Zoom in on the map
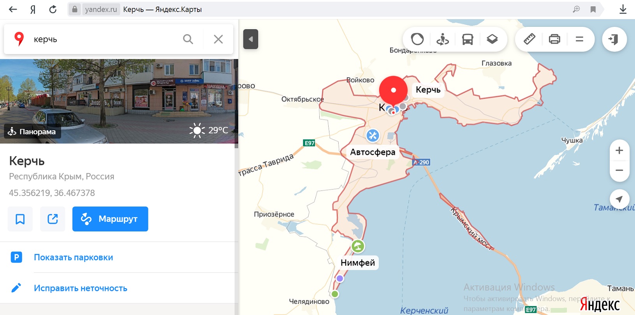The width and height of the screenshot is (635, 315). click(x=619, y=150)
